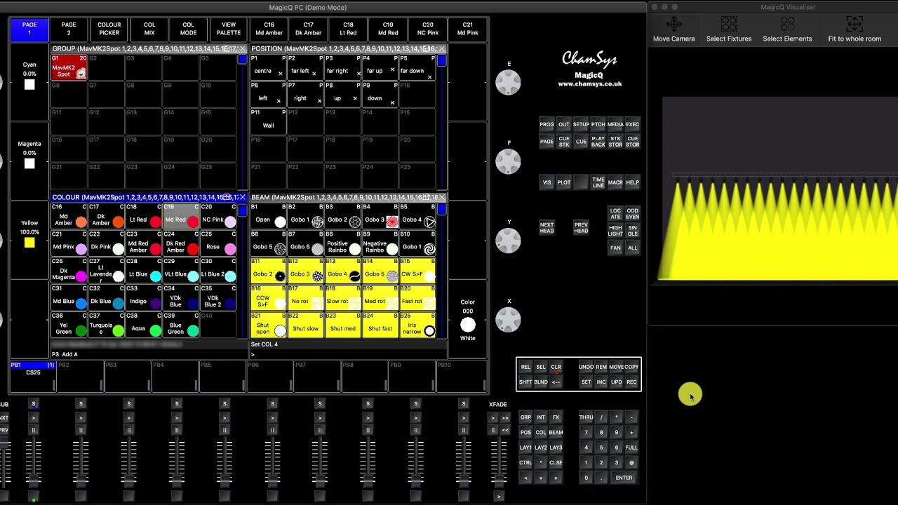Choose the Lt Red palette C18

coord(143,217)
